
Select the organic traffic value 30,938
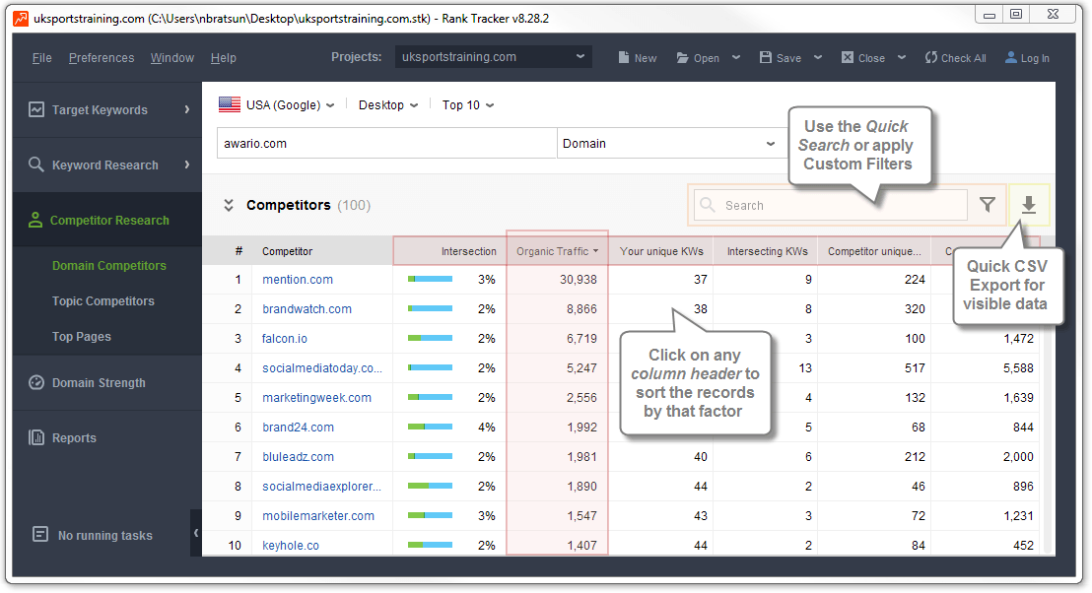(579, 279)
